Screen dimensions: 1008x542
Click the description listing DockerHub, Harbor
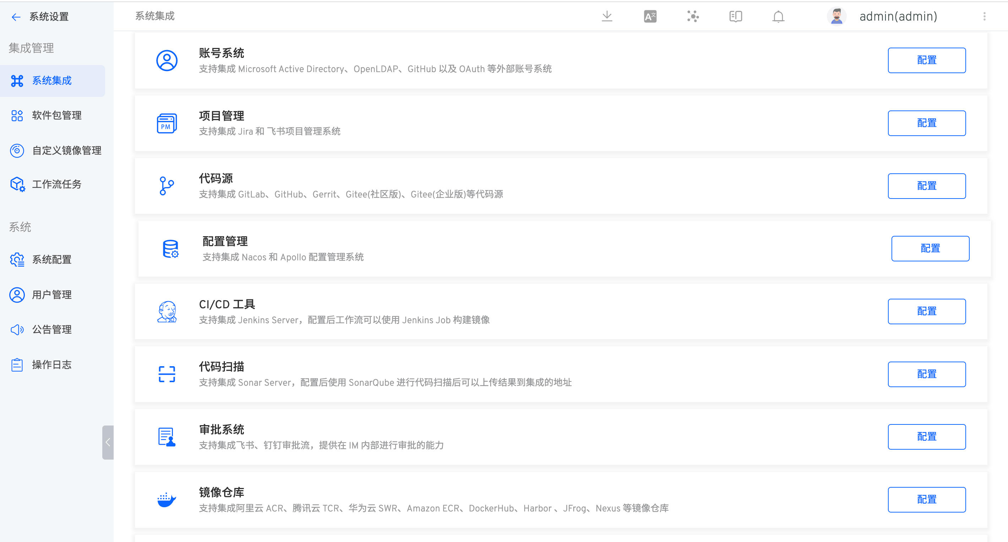click(434, 508)
